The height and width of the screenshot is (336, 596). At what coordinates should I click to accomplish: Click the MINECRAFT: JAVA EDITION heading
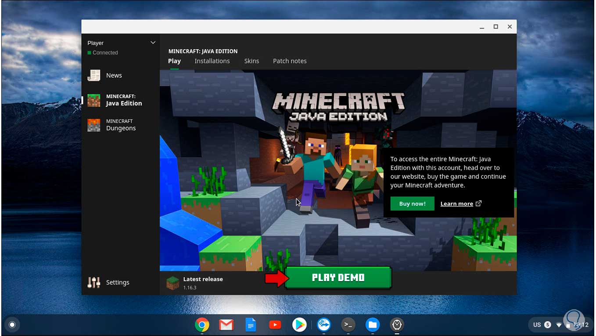coord(203,51)
